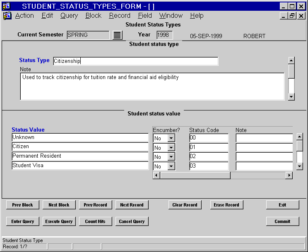Screen dimensions: 308x252
Task: Go to Prev Record
Action: pyautogui.click(x=96, y=205)
